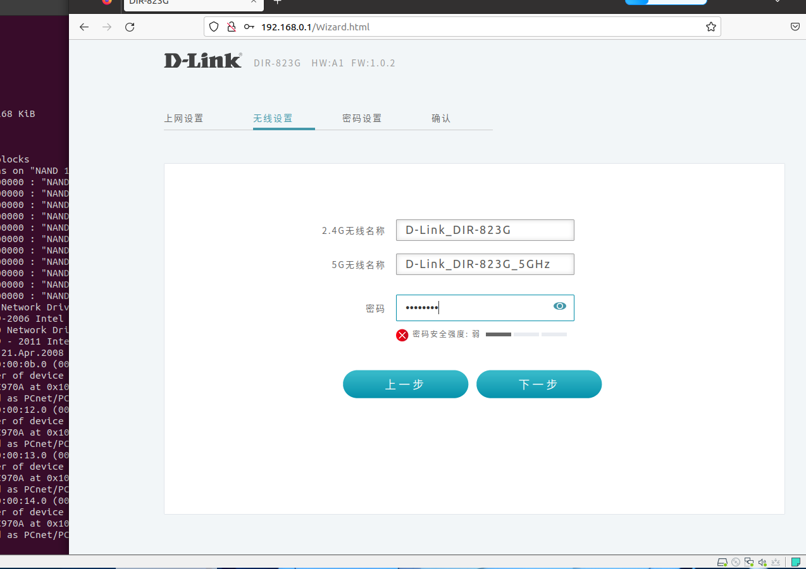Click the red X weak-password icon
Screen dimensions: 806x569
pos(402,335)
